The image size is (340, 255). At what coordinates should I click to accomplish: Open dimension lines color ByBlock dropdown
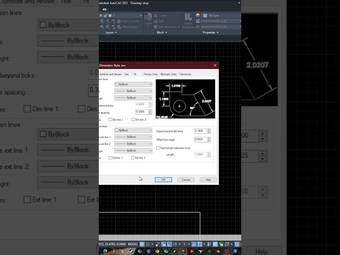(133, 84)
